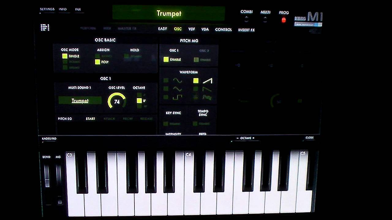Select Pitch EG START segment
This screenshot has width=392, height=220.
coord(90,119)
